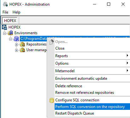Click the open folder icon beside Open...
130x118 pixels.
[x=51, y=42]
